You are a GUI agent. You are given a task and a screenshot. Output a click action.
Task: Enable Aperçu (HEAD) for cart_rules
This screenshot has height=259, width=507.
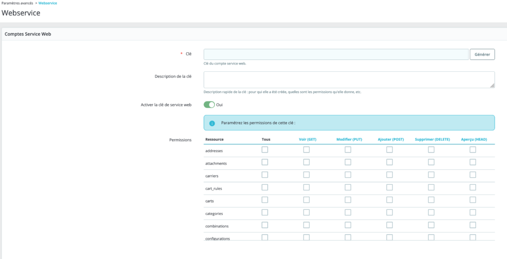(x=473, y=187)
